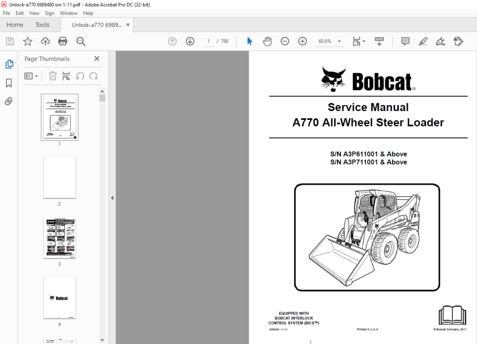Click the Save file icon
Image resolution: width=477 pixels, height=344 pixels.
[10, 41]
